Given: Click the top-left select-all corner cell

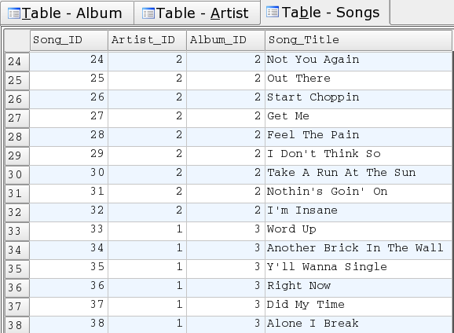Looking at the screenshot, I should [x=16, y=40].
